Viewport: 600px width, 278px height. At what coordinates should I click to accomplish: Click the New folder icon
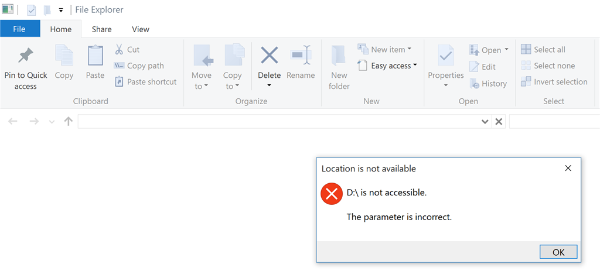[339, 56]
